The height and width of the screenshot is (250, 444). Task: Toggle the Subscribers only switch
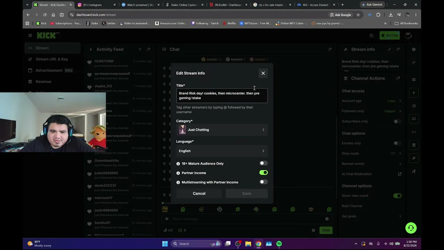click(398, 122)
